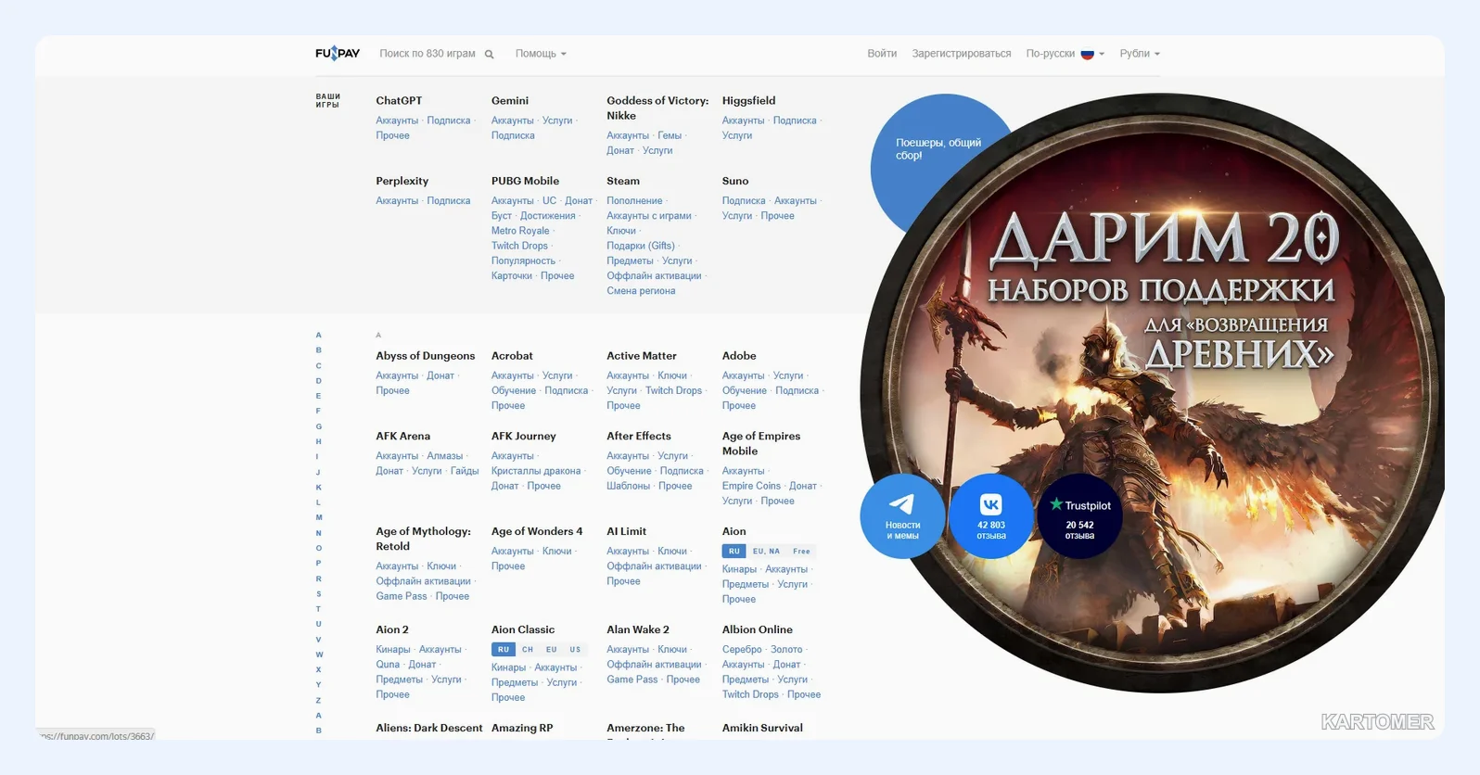The image size is (1480, 775).
Task: Select the US server tab under Aion Classic
Action: point(575,649)
